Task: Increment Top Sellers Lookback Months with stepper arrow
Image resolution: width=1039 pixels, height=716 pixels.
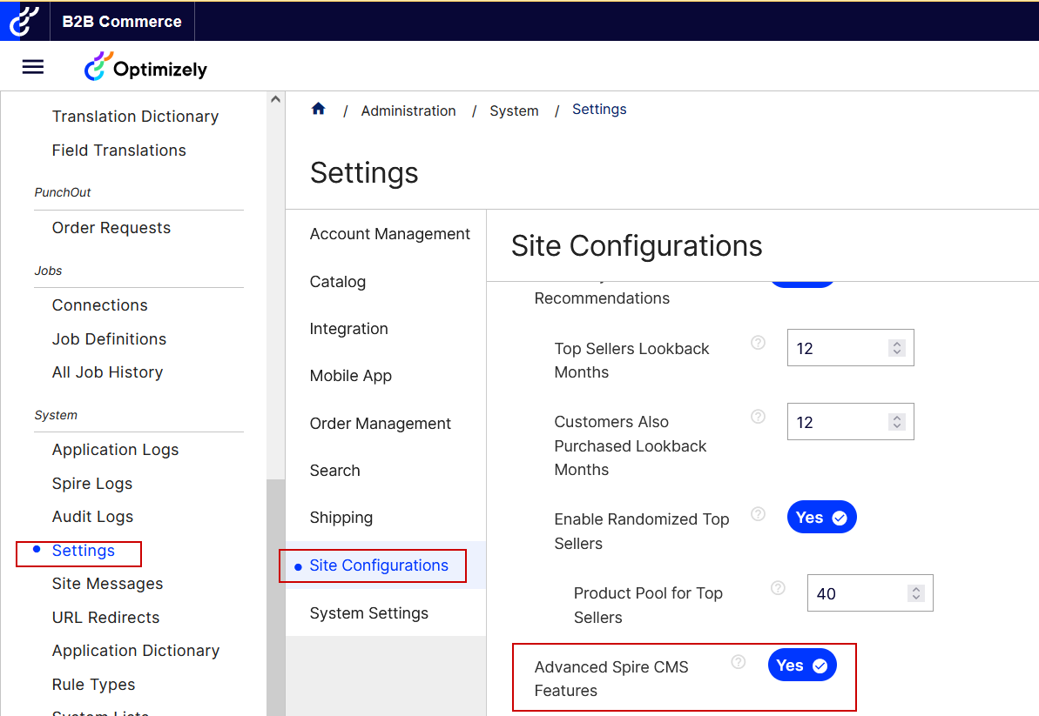Action: pyautogui.click(x=896, y=343)
